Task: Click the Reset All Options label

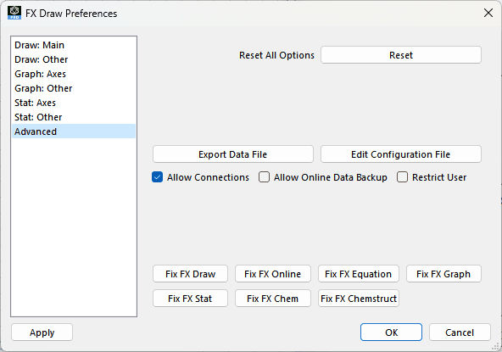Action: (x=276, y=55)
